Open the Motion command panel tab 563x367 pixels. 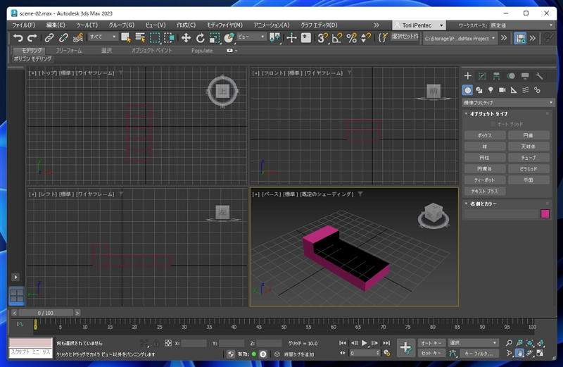(x=511, y=76)
